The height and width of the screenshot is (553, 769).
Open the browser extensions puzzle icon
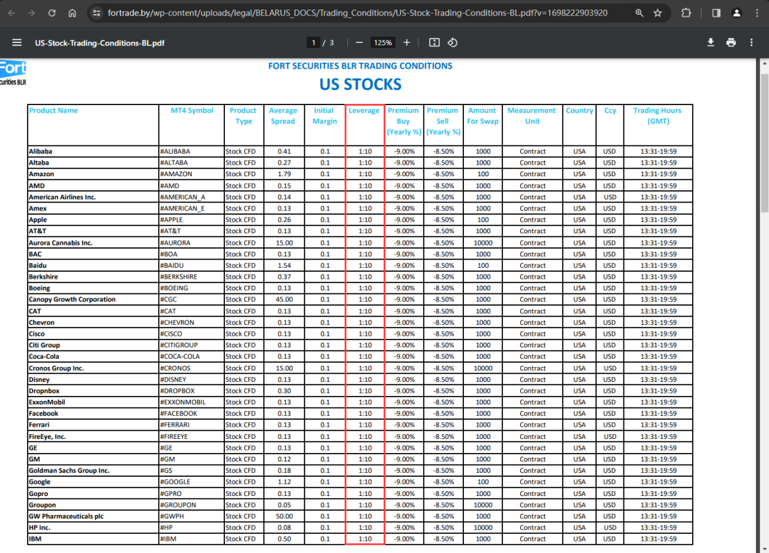pyautogui.click(x=686, y=13)
